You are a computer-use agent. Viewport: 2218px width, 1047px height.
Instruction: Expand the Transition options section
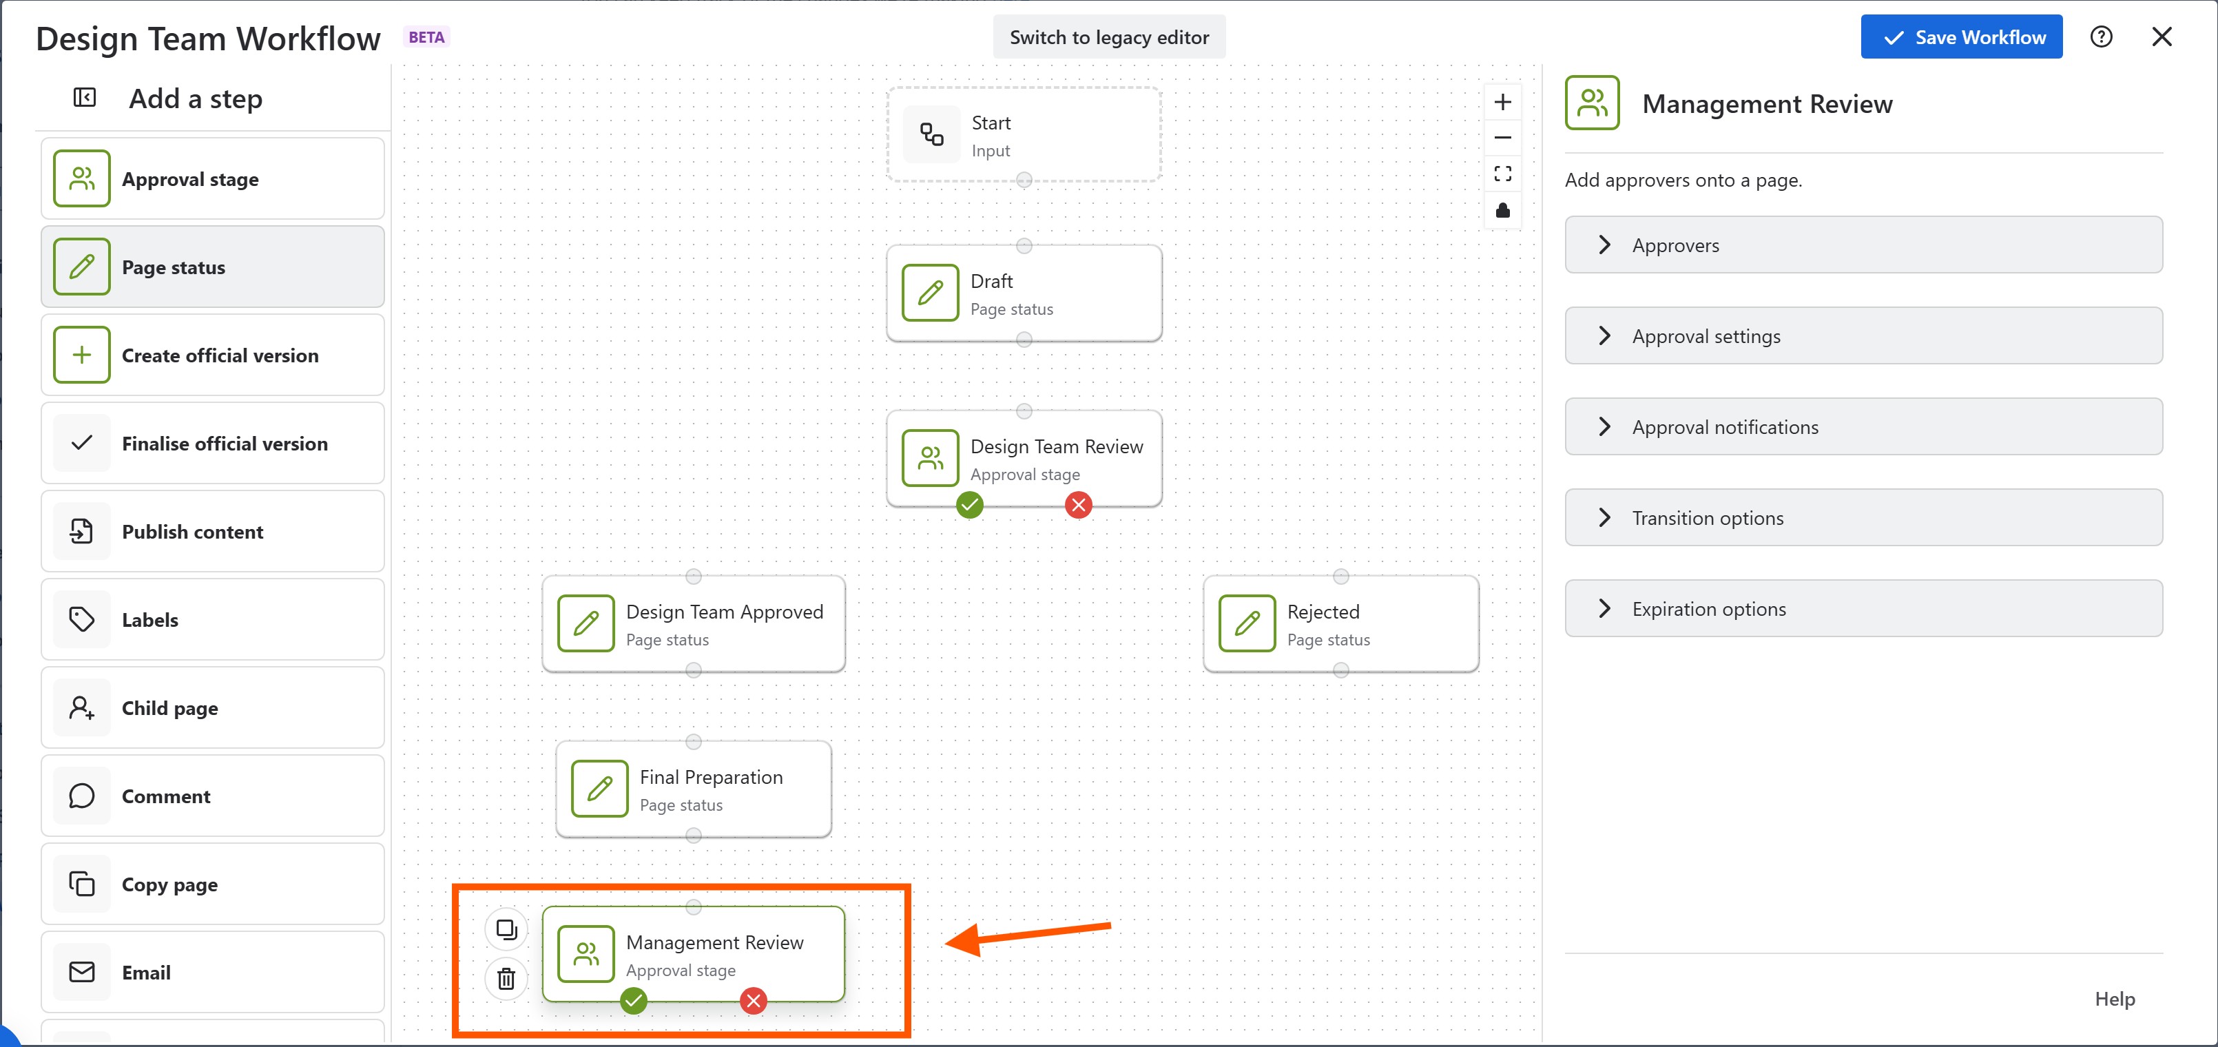click(x=1863, y=517)
